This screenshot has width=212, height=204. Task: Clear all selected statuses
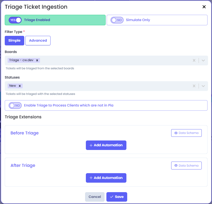pos(194,86)
